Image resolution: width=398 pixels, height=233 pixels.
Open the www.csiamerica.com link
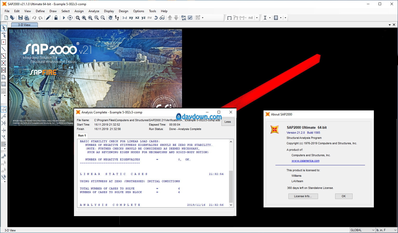point(306,161)
